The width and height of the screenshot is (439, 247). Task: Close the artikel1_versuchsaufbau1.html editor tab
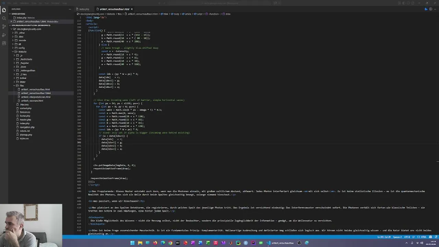pos(132,9)
